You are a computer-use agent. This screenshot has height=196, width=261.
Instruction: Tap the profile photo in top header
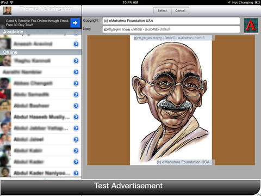coord(8,11)
